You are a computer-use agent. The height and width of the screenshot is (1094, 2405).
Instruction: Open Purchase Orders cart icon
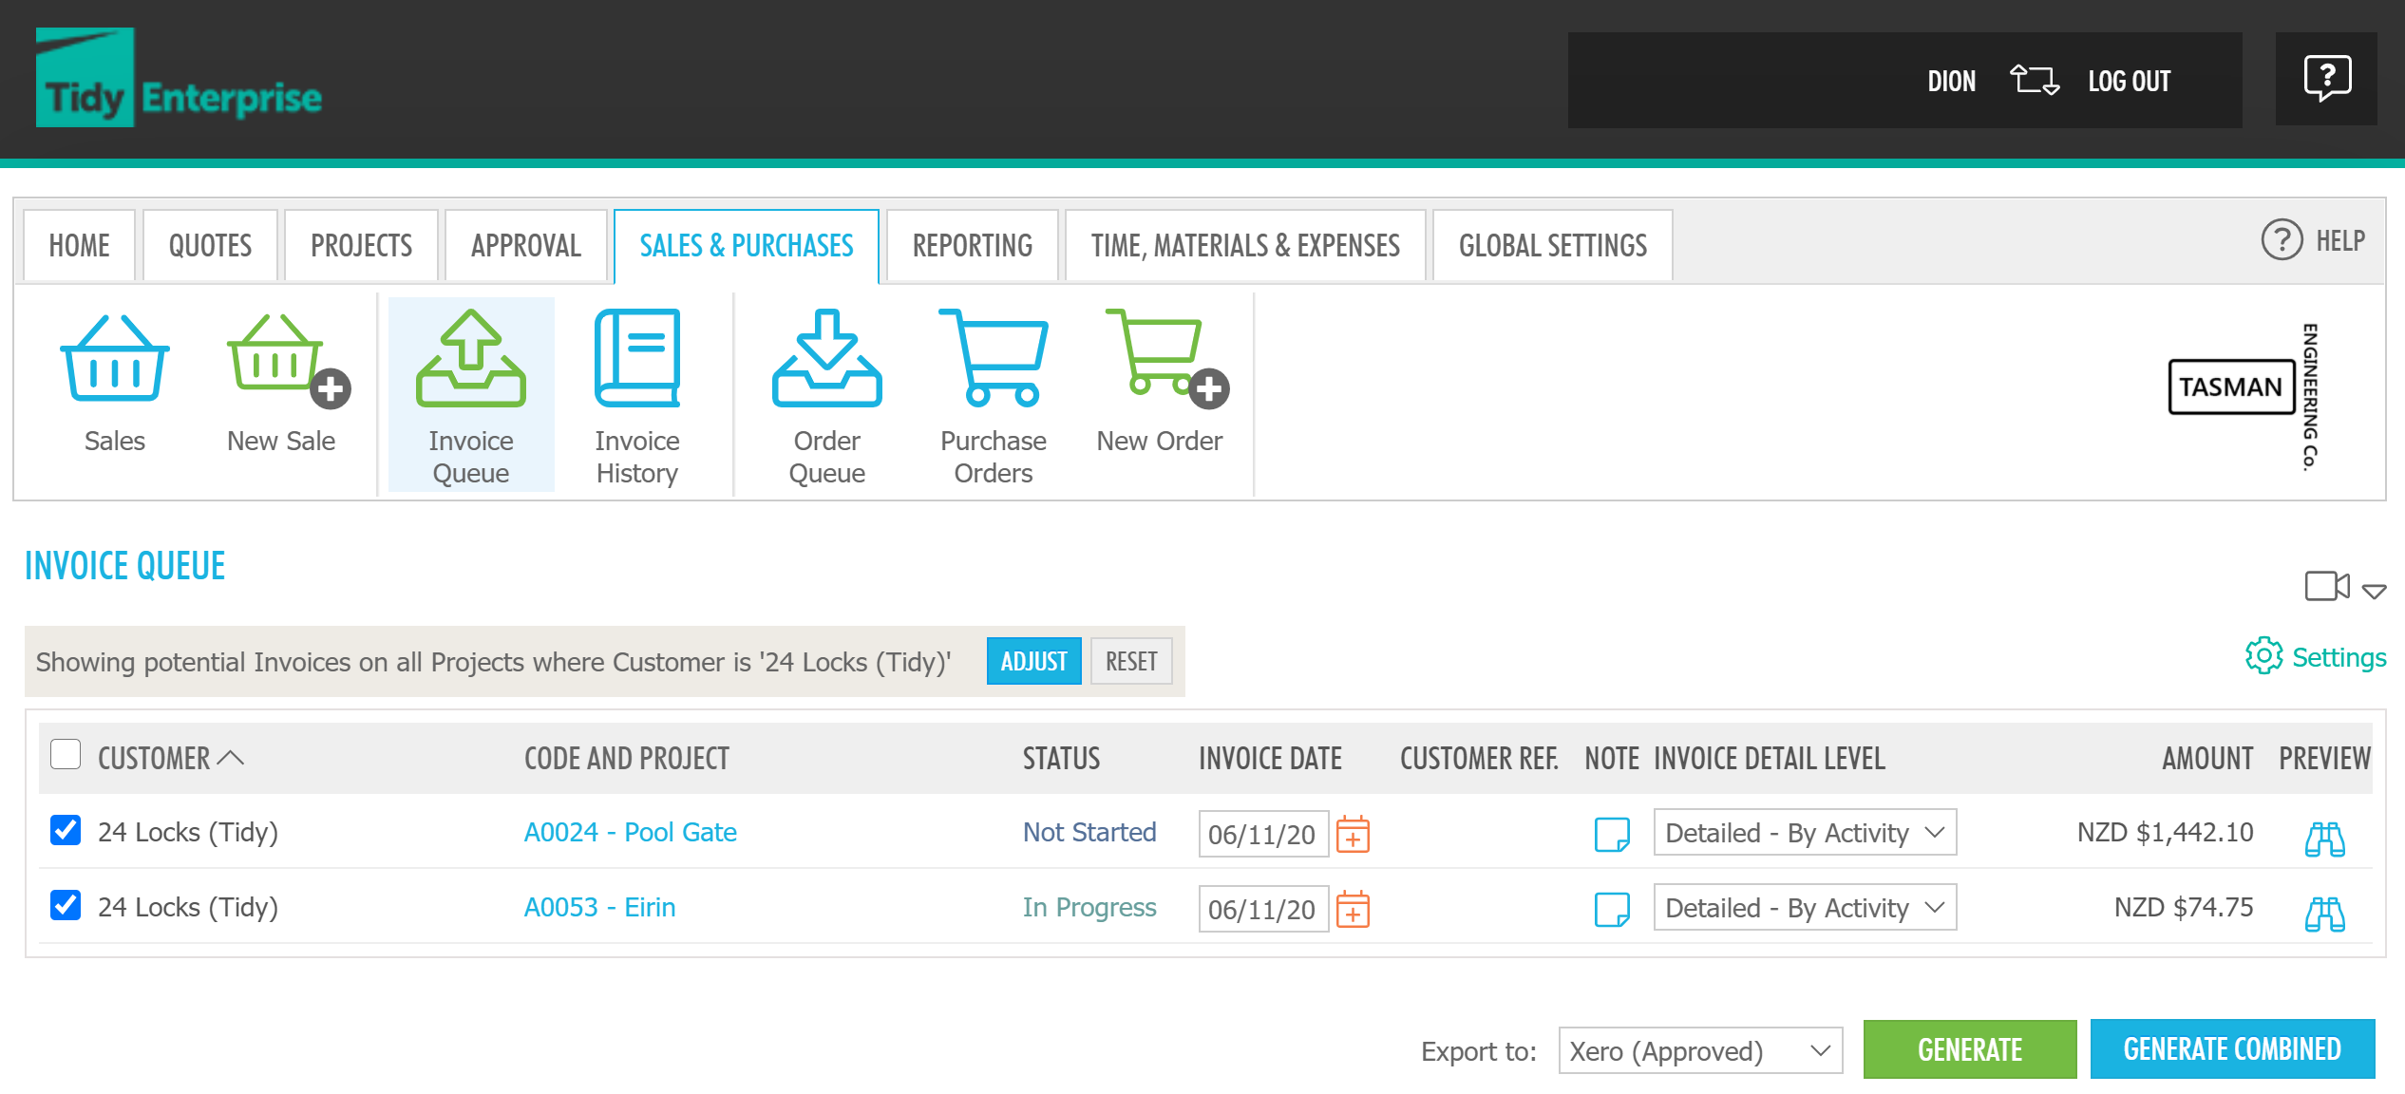993,359
